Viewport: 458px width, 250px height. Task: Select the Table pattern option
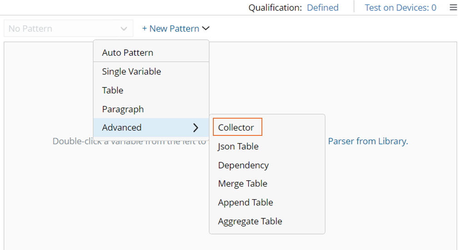[113, 90]
